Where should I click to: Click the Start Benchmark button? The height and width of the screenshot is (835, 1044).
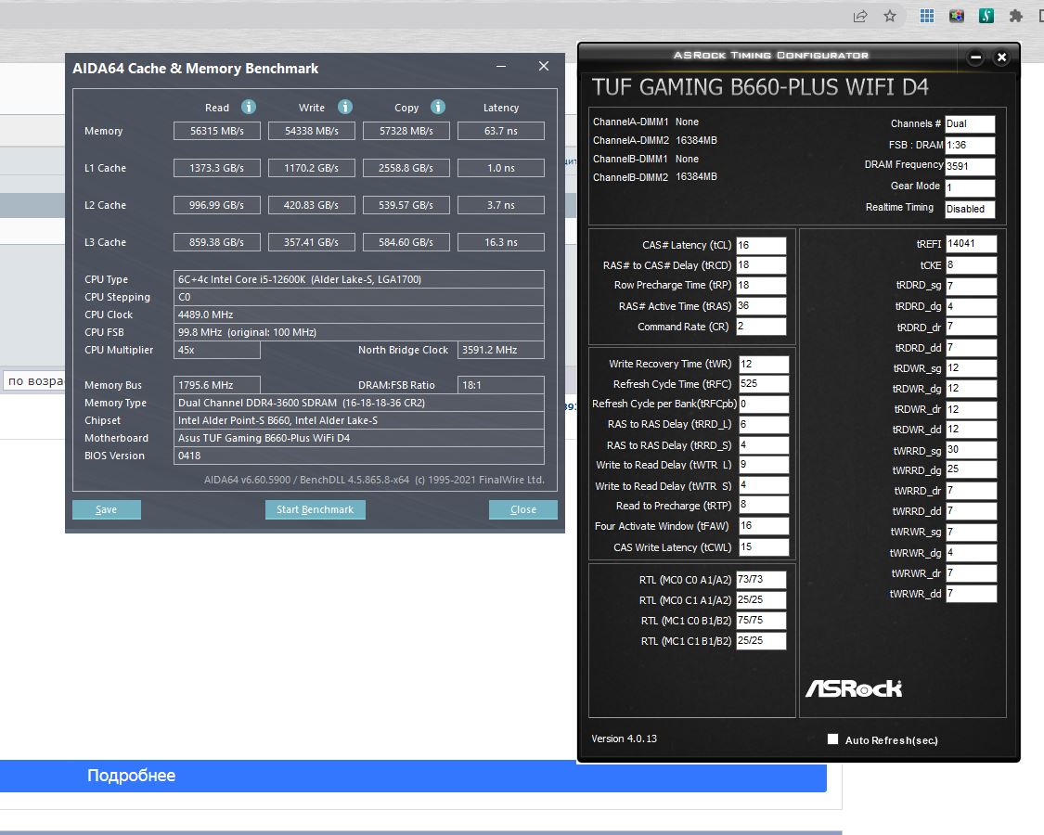[x=315, y=509]
